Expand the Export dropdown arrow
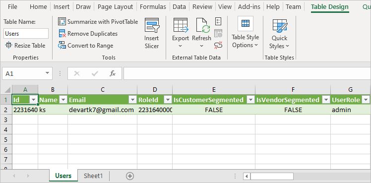Screen dimensions: 371x183 point(181,46)
